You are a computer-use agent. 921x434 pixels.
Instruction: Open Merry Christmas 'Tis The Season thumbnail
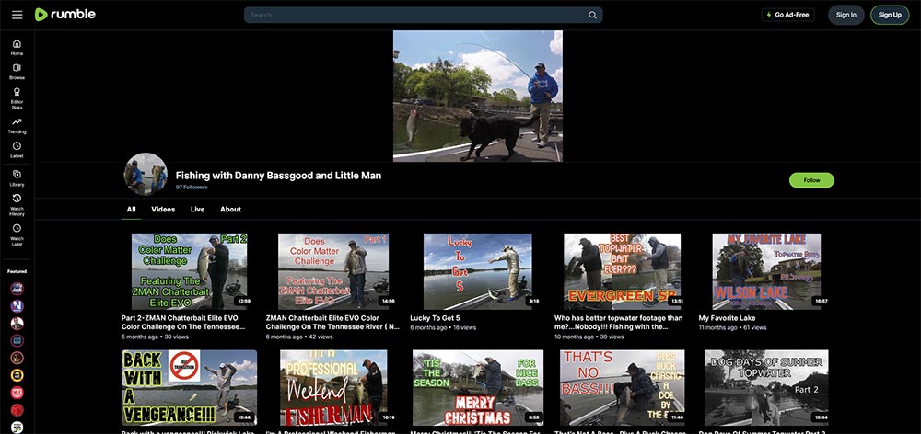pyautogui.click(x=477, y=388)
